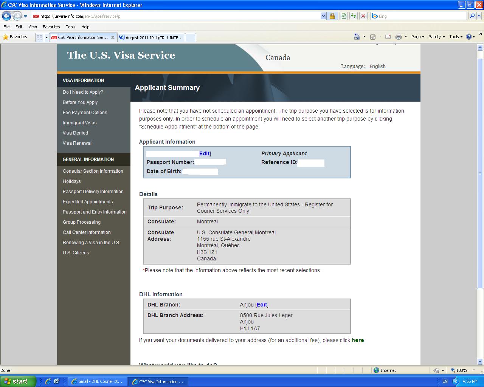Open 'Fee Payment Options' sidebar link
Viewport: 484px width, 387px height.
85,113
